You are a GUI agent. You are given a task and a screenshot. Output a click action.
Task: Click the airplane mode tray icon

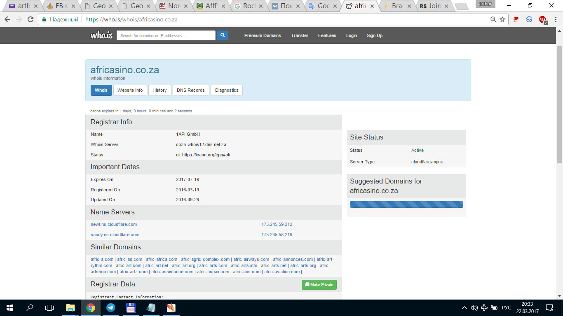coord(484,307)
